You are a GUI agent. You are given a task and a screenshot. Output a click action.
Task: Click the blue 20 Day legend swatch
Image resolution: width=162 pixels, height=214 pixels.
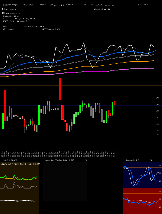click(3, 6)
